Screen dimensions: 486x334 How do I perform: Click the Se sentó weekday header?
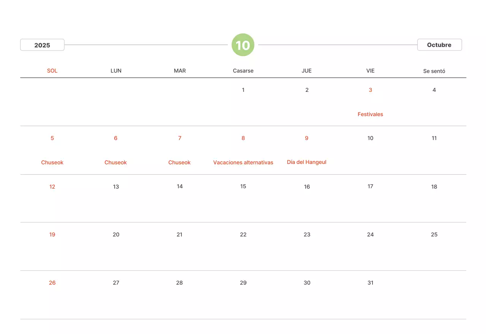tap(434, 71)
